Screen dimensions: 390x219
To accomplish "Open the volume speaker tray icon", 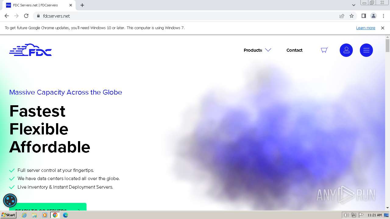I will click(346, 215).
